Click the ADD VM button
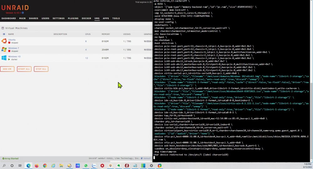 (7, 69)
